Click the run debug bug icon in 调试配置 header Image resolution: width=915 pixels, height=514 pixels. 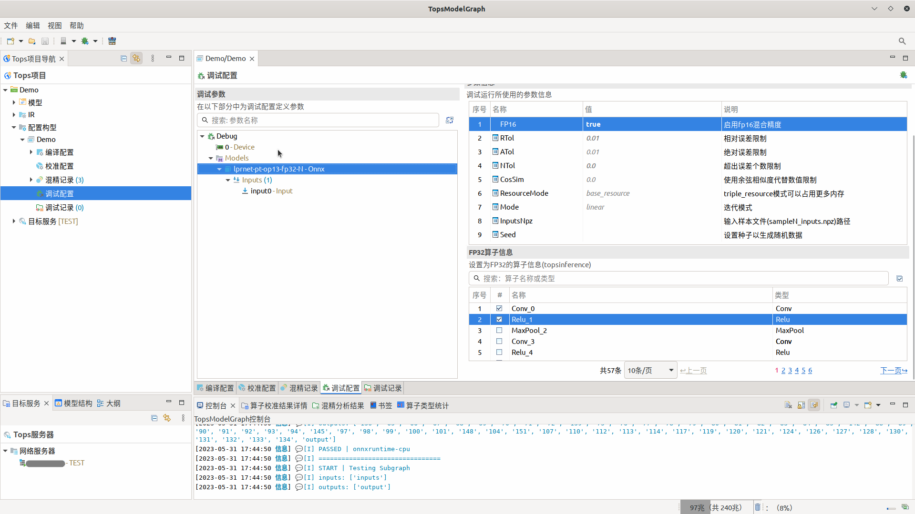(x=903, y=75)
